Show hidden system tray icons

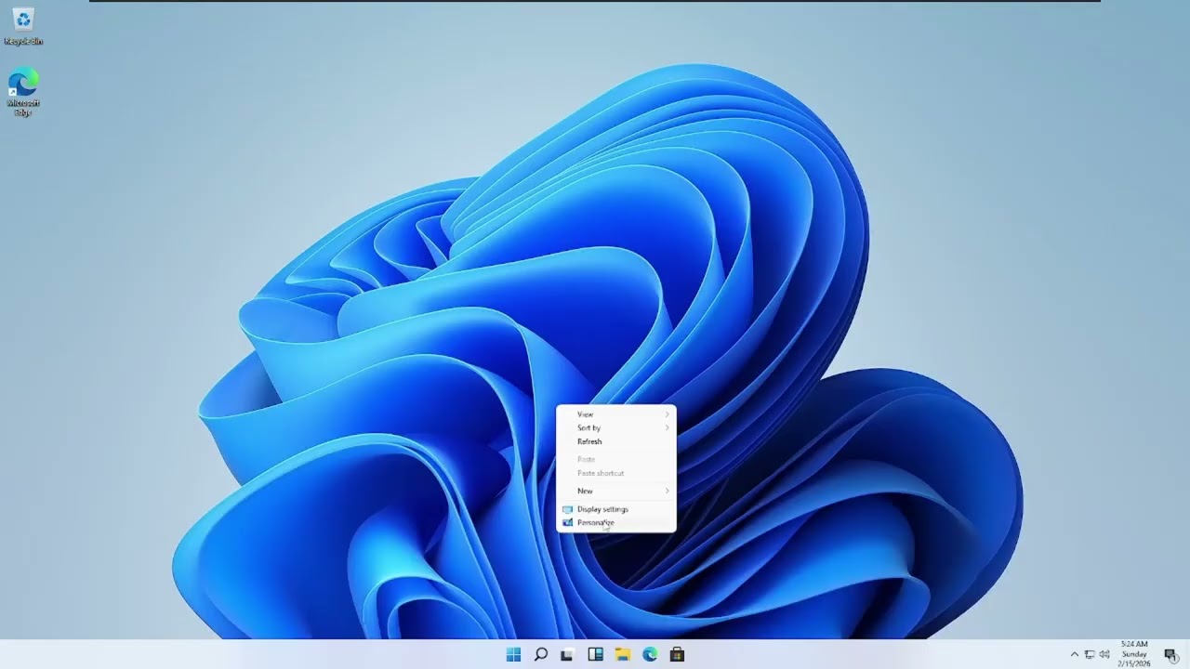[x=1075, y=654]
